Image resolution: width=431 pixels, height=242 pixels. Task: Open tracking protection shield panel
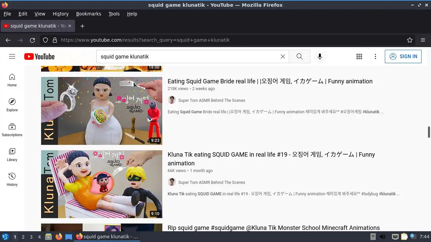(x=45, y=40)
